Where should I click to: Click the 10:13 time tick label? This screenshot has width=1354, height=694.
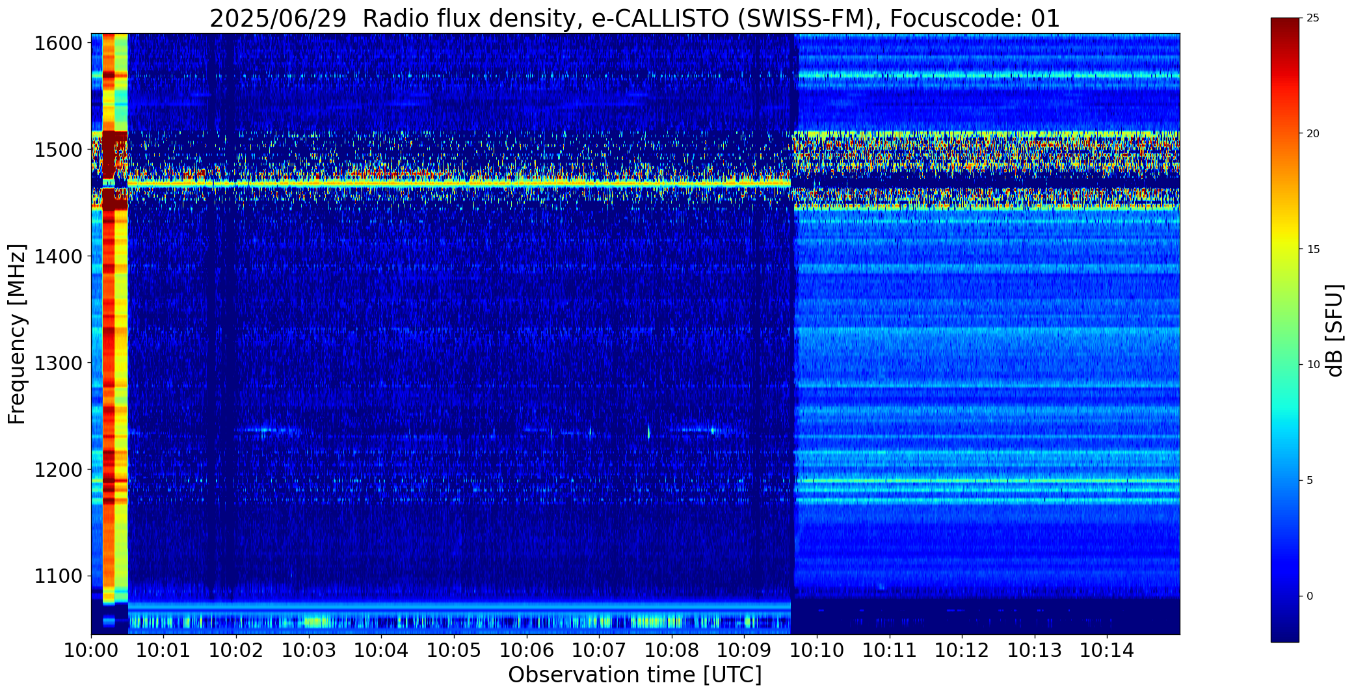click(1035, 650)
